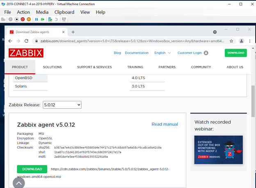Screen dimensions: 256x188
Task: Click the Watch recorded webinar heading
Action: click(213, 125)
